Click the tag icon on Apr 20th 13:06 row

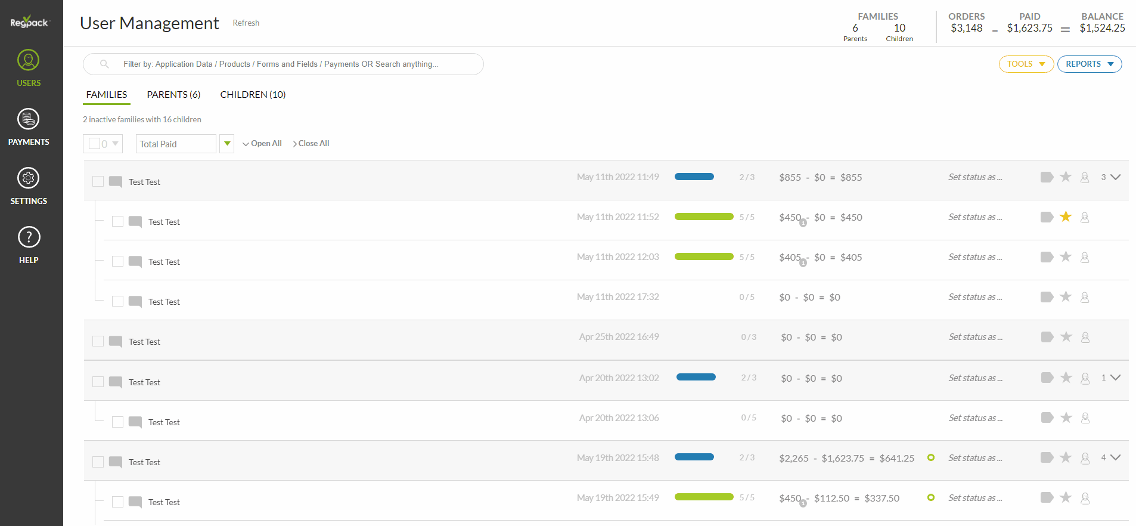point(1047,417)
